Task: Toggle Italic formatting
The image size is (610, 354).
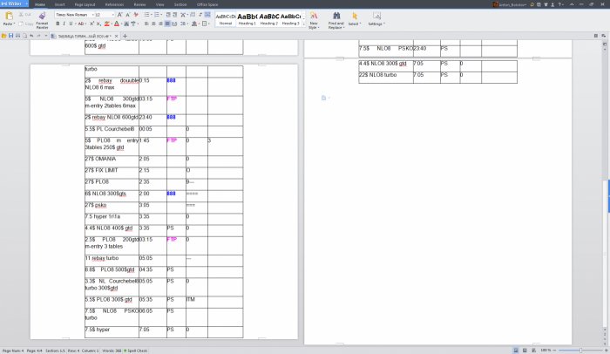Action: point(64,24)
